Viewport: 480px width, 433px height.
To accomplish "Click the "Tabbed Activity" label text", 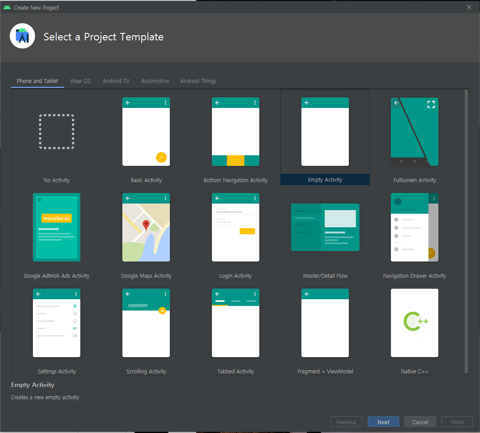I will click(236, 371).
